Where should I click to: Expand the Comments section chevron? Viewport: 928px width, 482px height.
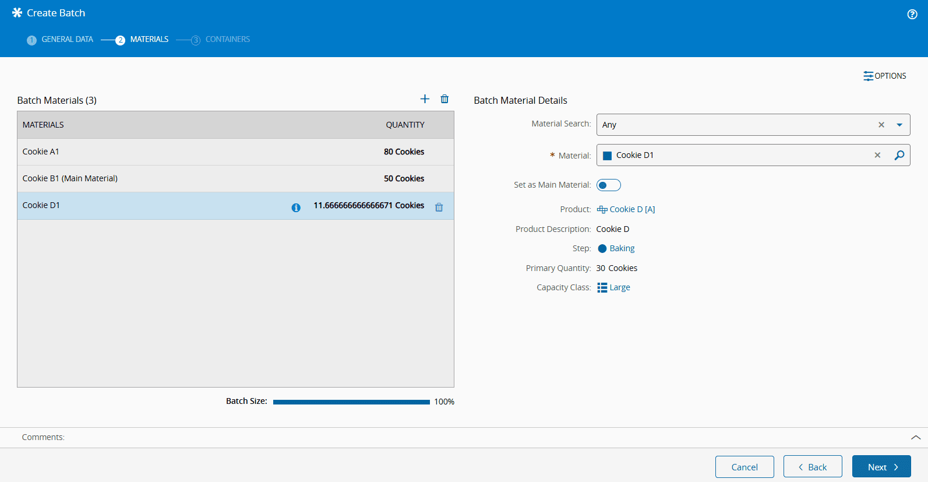click(x=916, y=437)
